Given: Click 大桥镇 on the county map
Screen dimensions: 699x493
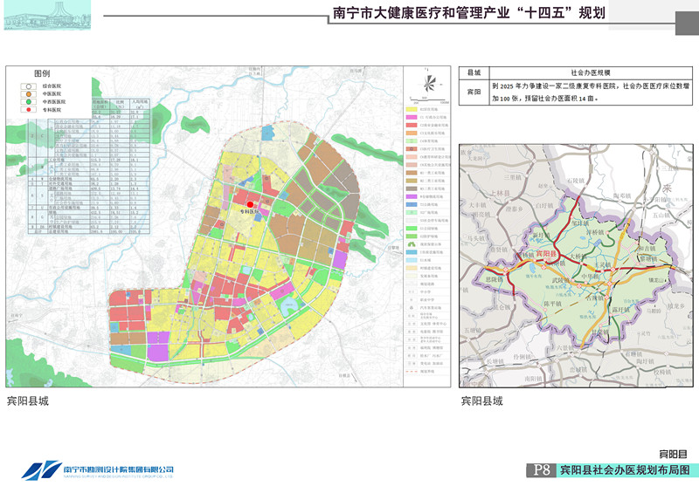Looking at the screenshot, I should tap(578, 257).
